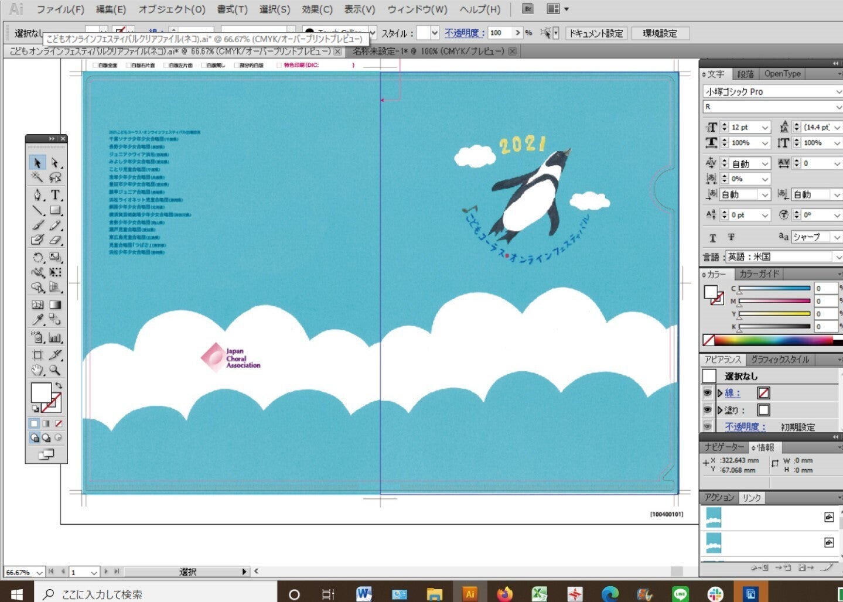Select the Pen tool
The height and width of the screenshot is (602, 843).
coord(37,195)
